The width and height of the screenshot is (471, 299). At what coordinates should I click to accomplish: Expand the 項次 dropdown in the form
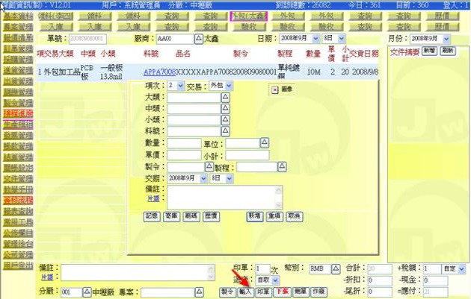(179, 86)
